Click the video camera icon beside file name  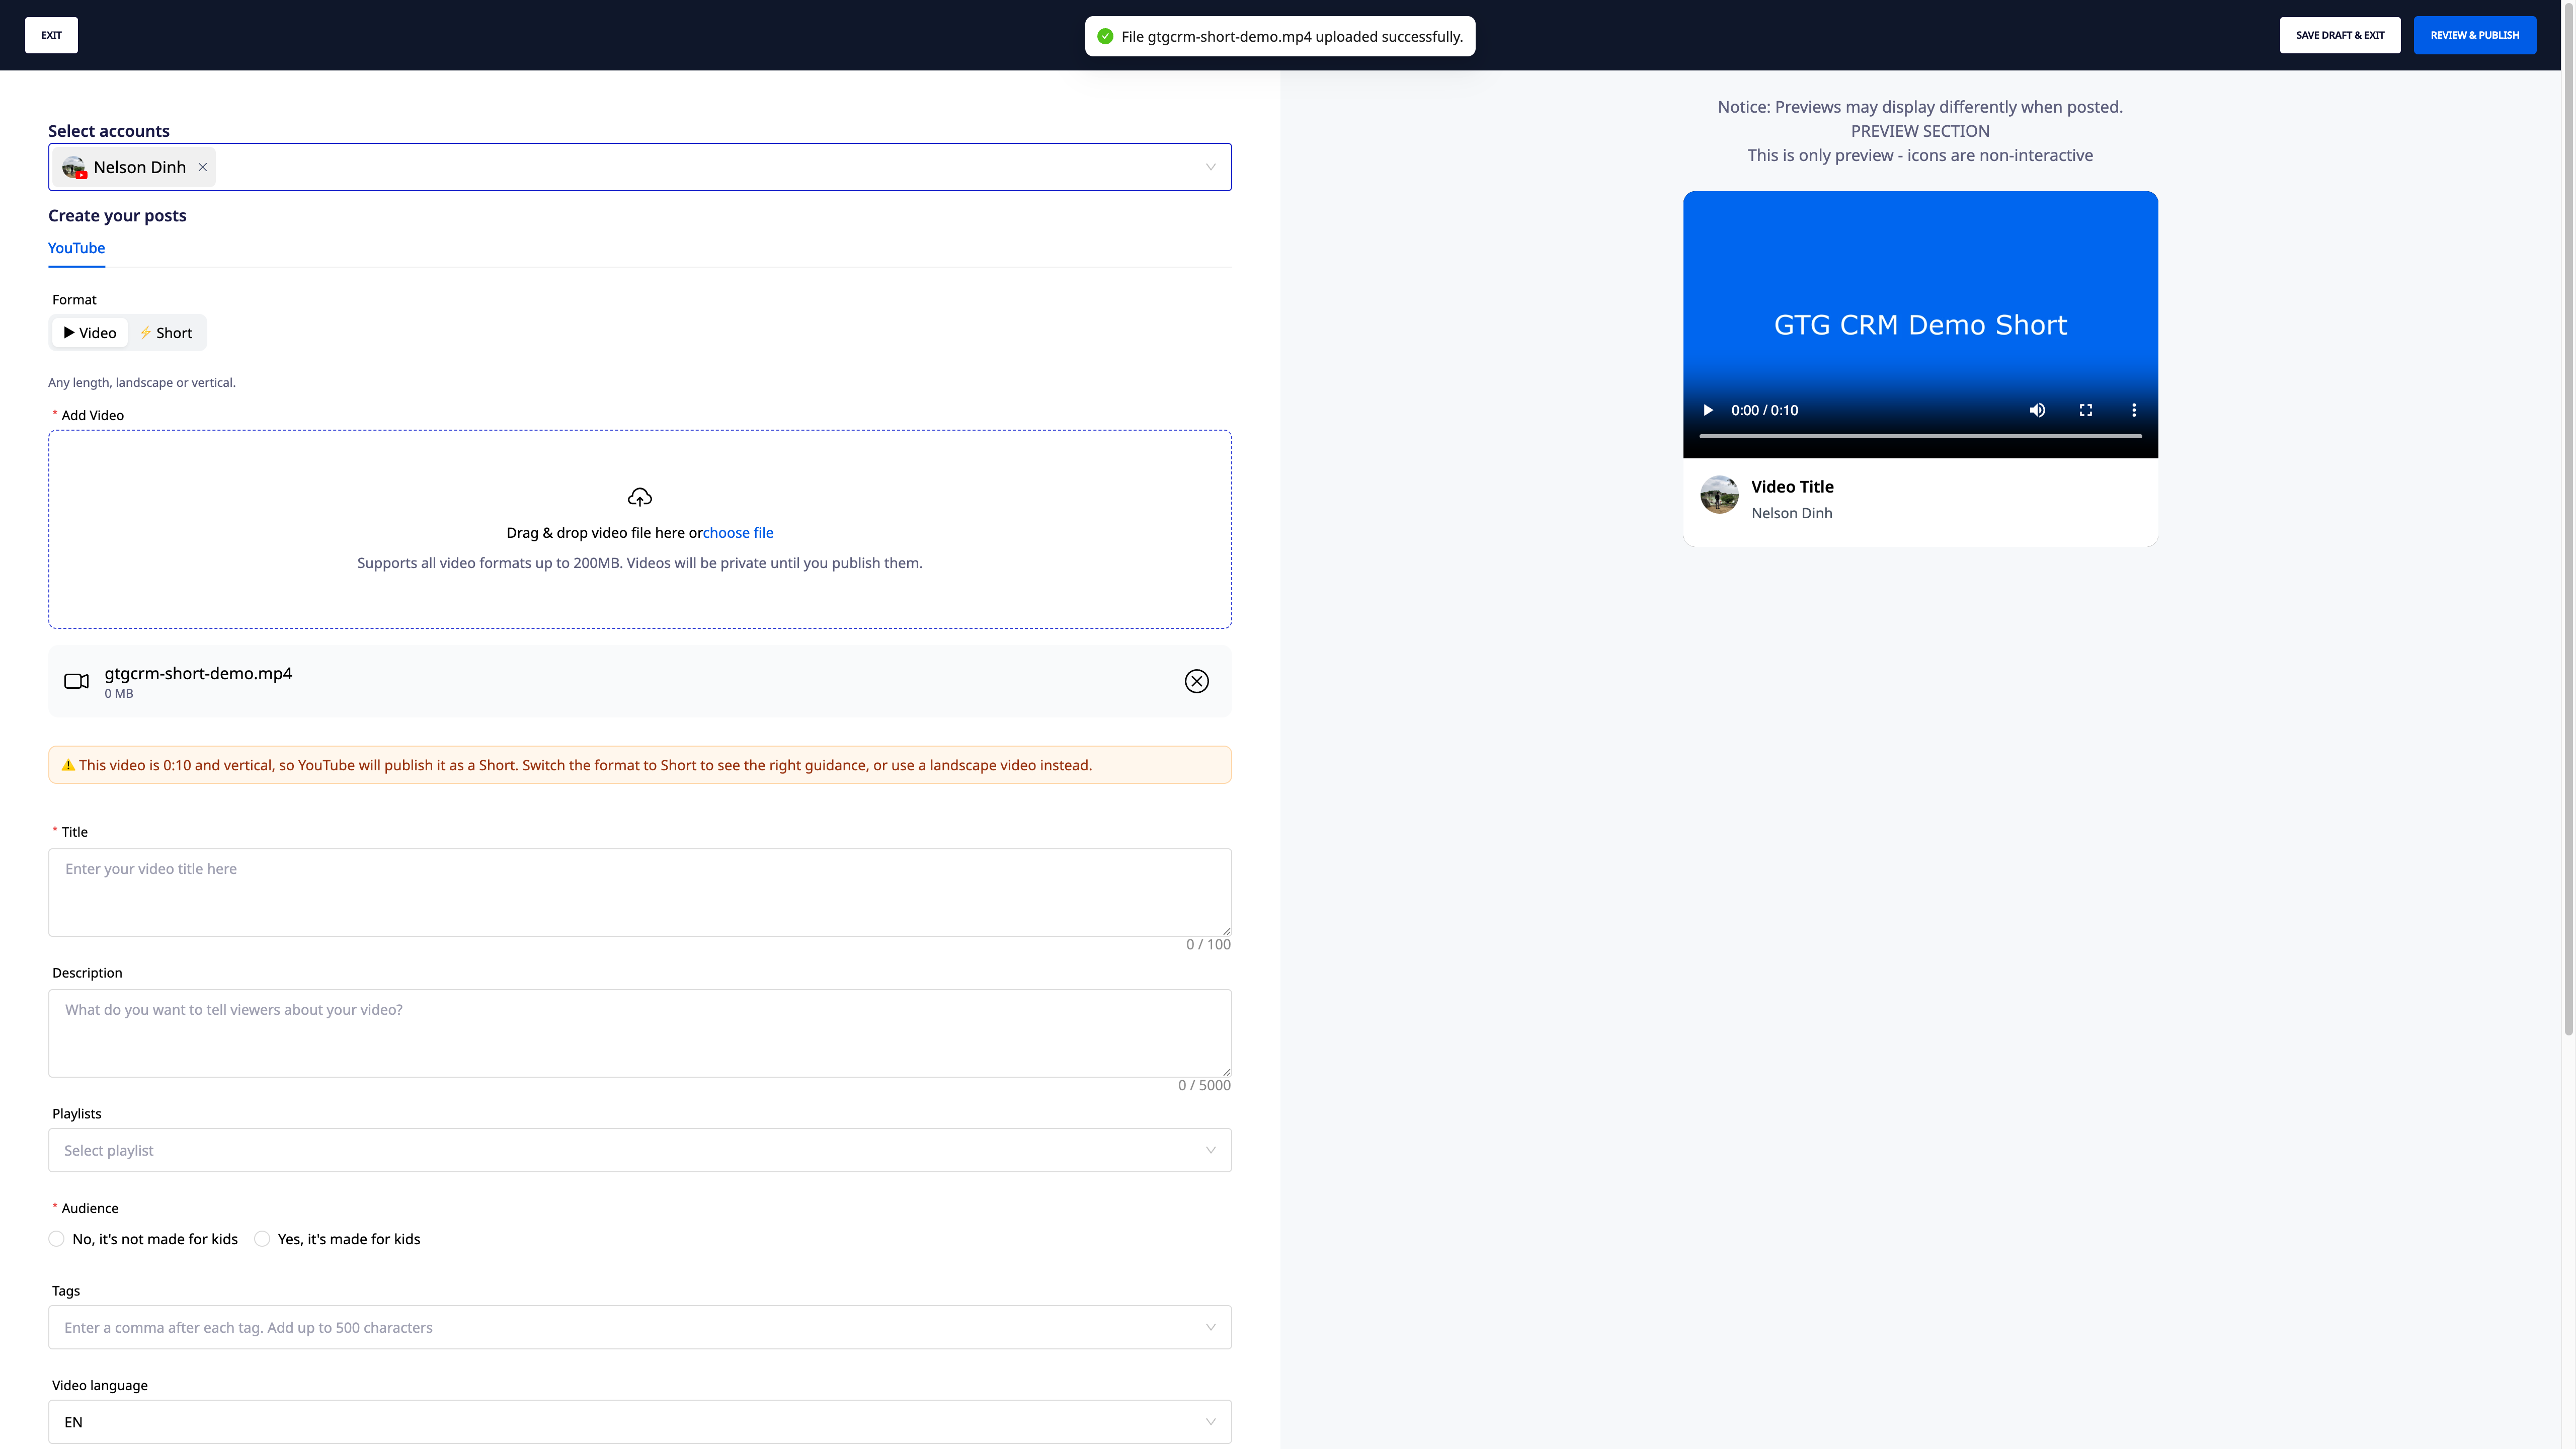77,681
